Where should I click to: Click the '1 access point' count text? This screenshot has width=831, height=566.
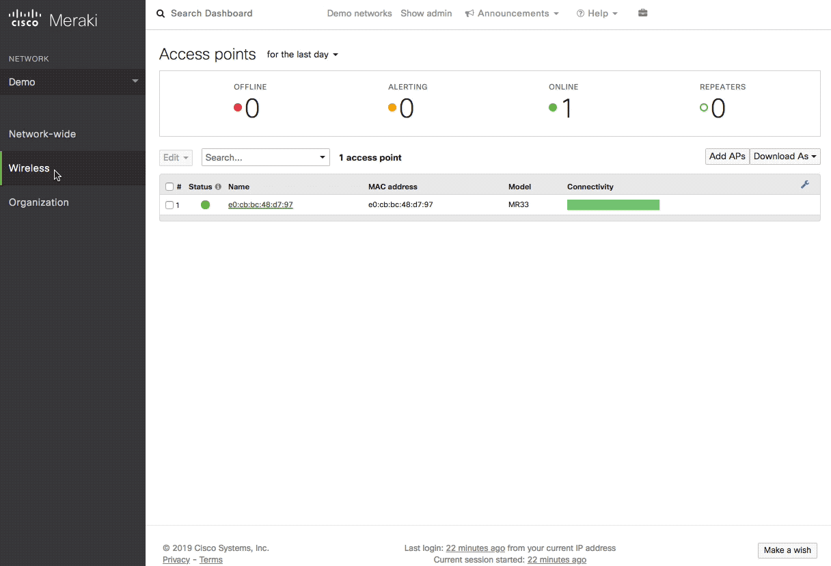[370, 158]
